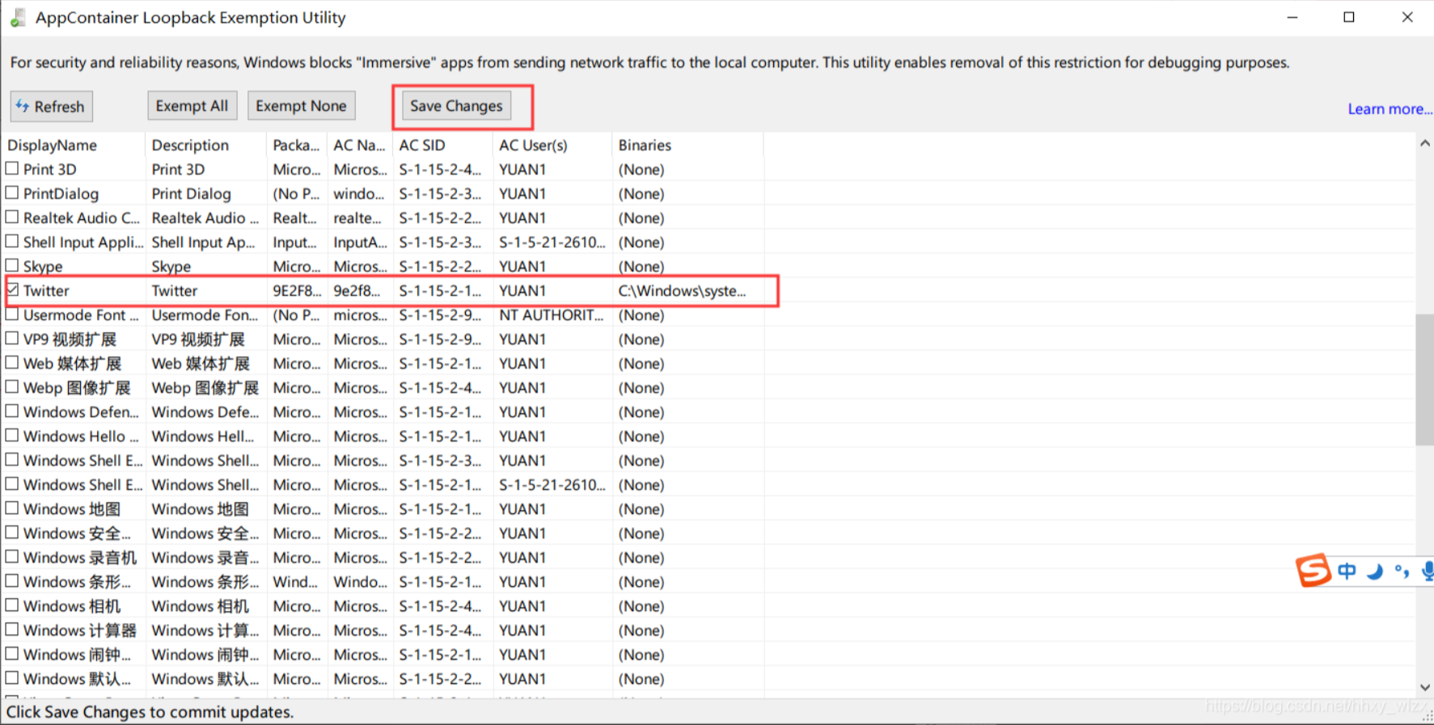Click the Refresh button
This screenshot has width=1434, height=725.
(x=52, y=107)
